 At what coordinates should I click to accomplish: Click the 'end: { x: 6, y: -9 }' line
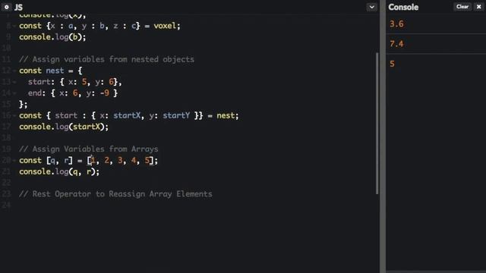(x=73, y=93)
